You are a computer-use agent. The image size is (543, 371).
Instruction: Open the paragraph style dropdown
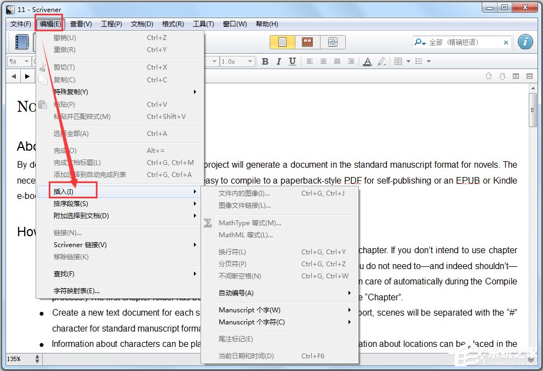click(x=19, y=61)
